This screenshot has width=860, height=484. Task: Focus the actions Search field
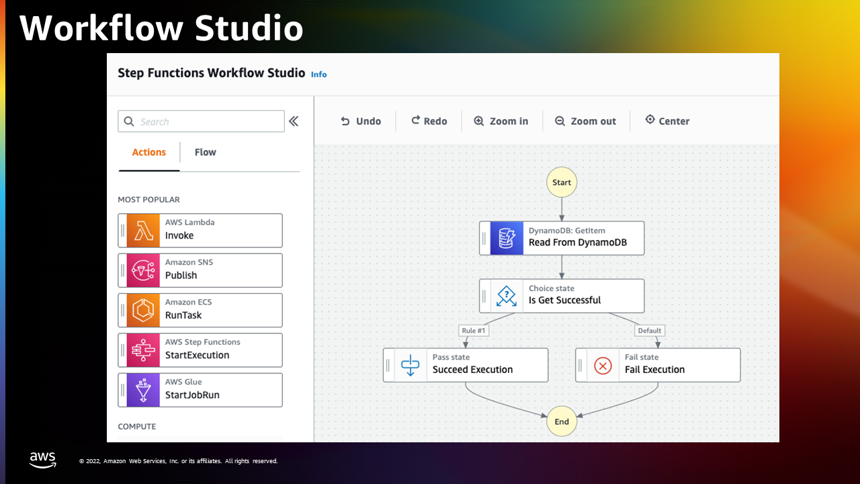[201, 121]
